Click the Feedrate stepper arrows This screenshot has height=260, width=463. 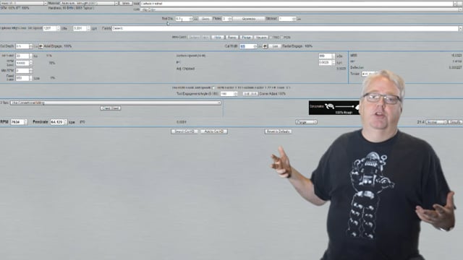pos(66,122)
